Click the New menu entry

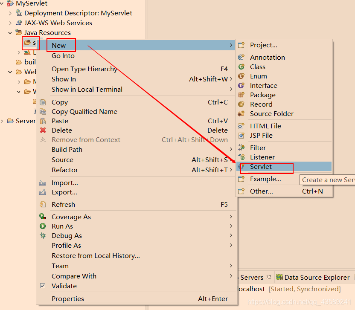pos(137,45)
